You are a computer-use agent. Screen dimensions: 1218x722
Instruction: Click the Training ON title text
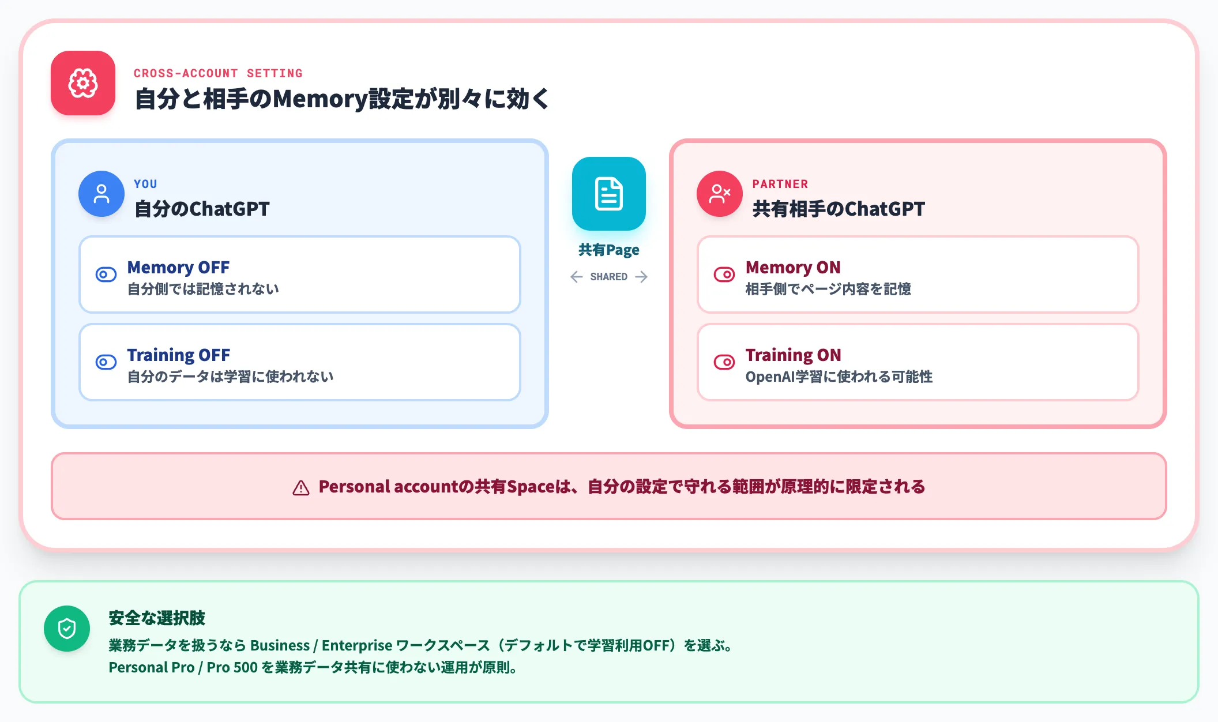[x=793, y=355]
